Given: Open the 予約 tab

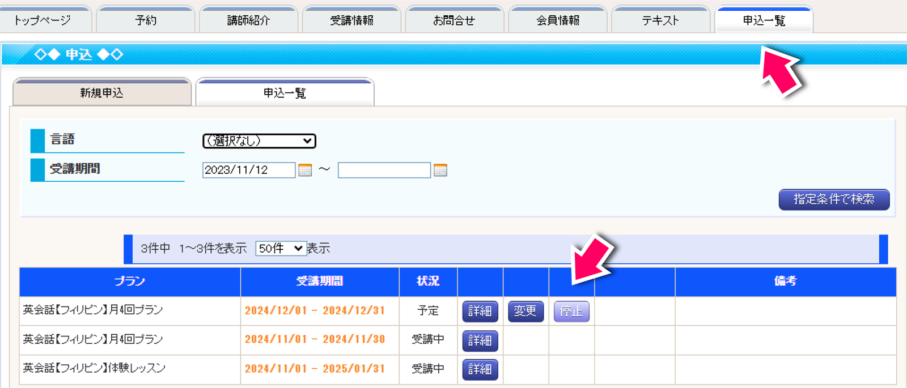Looking at the screenshot, I should [x=146, y=20].
